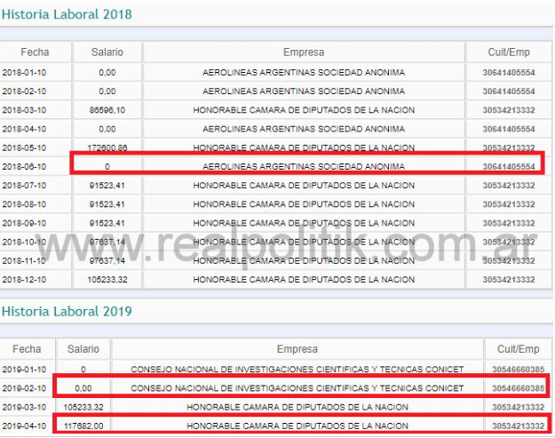
Task: Select salary 105233,32 in the 2018-12-10 row
Action: [107, 279]
